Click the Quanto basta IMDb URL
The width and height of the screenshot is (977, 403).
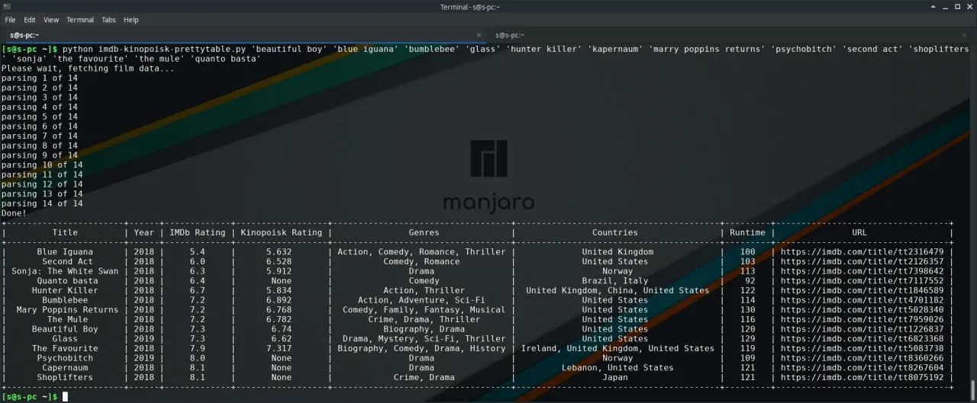tap(863, 281)
